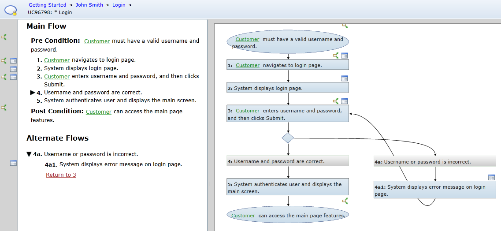Image resolution: width=501 pixels, height=231 pixels.
Task: Open the Customer link in Post Condition text
Action: pos(99,112)
